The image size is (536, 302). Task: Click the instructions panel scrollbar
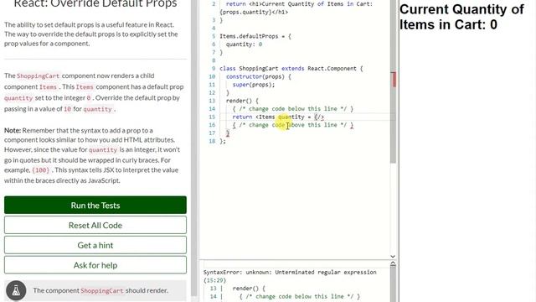point(194,148)
